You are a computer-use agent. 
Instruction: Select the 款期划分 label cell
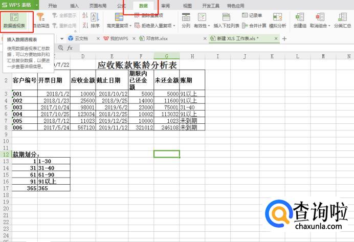click(x=25, y=155)
